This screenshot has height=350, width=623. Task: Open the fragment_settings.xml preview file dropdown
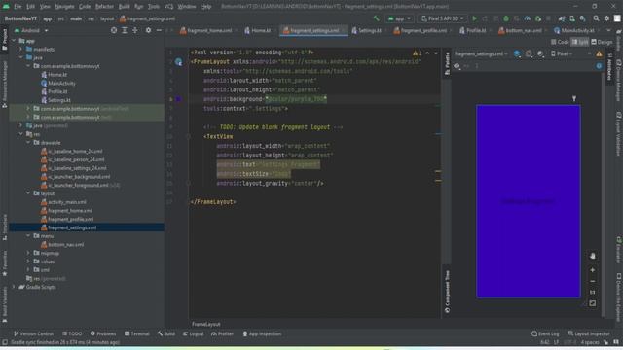(x=481, y=53)
